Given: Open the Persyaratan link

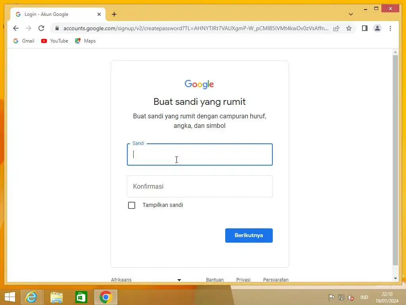Looking at the screenshot, I should point(276,280).
